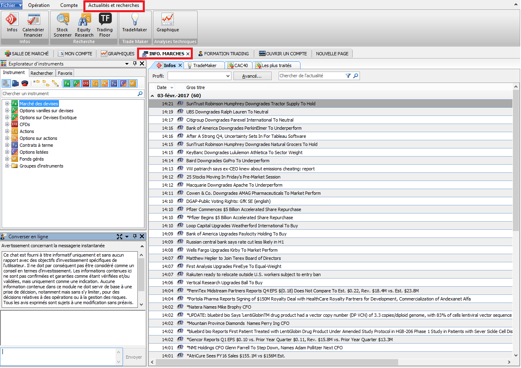Screen dimensions: 521x368
Task: Close the Explorateur d'instruments panel
Action: [x=142, y=63]
